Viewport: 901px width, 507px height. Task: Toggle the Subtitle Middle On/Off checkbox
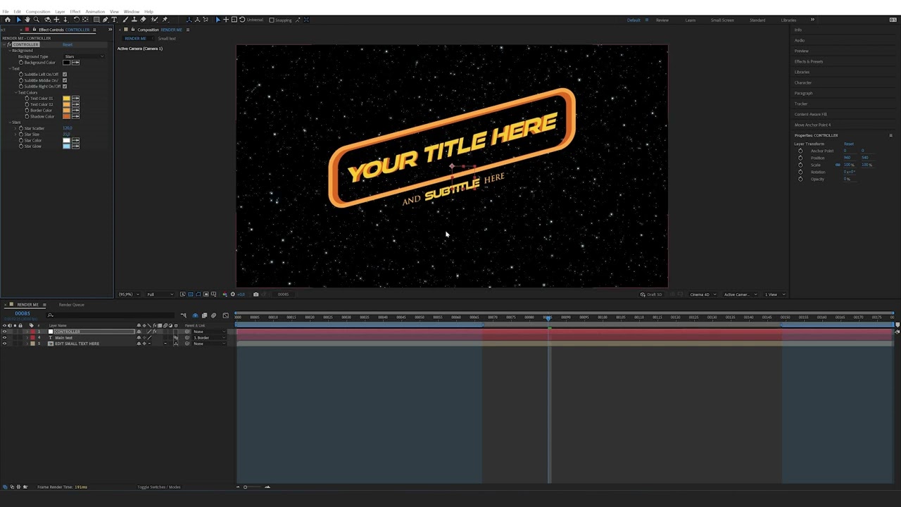[x=65, y=80]
